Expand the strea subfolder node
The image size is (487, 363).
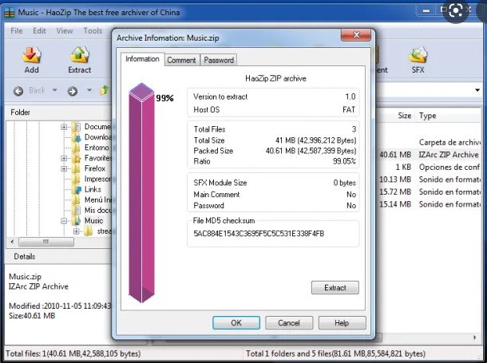coord(77,231)
